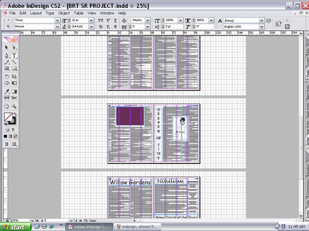Select the Pencil tool

point(7,62)
